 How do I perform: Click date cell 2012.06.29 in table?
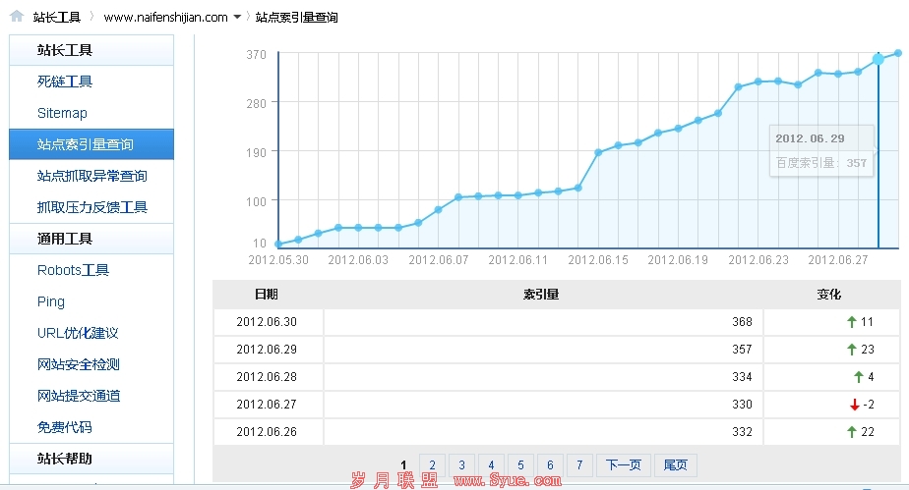tap(267, 350)
